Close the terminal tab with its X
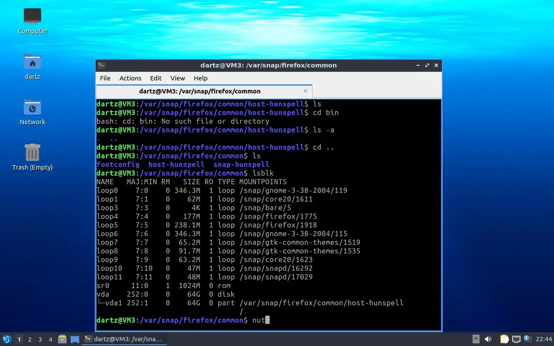 click(306, 91)
